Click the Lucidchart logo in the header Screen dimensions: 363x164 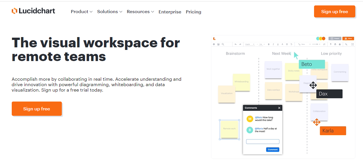33,11
